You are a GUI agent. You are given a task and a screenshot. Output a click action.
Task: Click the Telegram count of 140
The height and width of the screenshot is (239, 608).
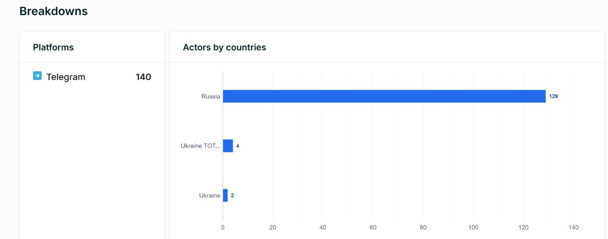[x=143, y=77]
